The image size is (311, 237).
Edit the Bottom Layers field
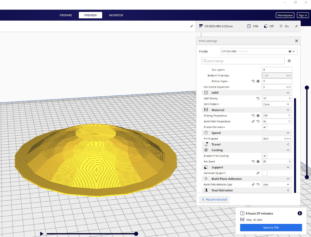277,81
